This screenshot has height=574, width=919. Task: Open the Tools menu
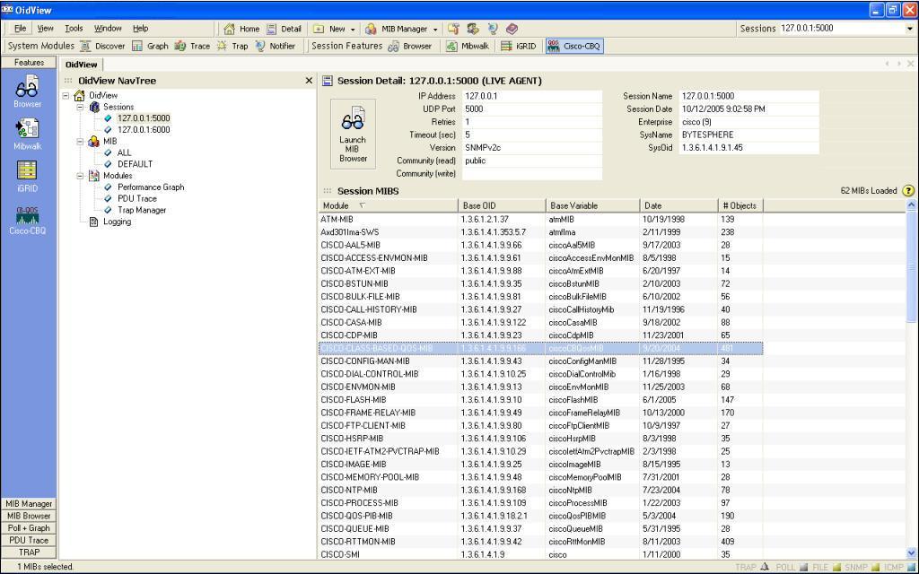pos(74,28)
